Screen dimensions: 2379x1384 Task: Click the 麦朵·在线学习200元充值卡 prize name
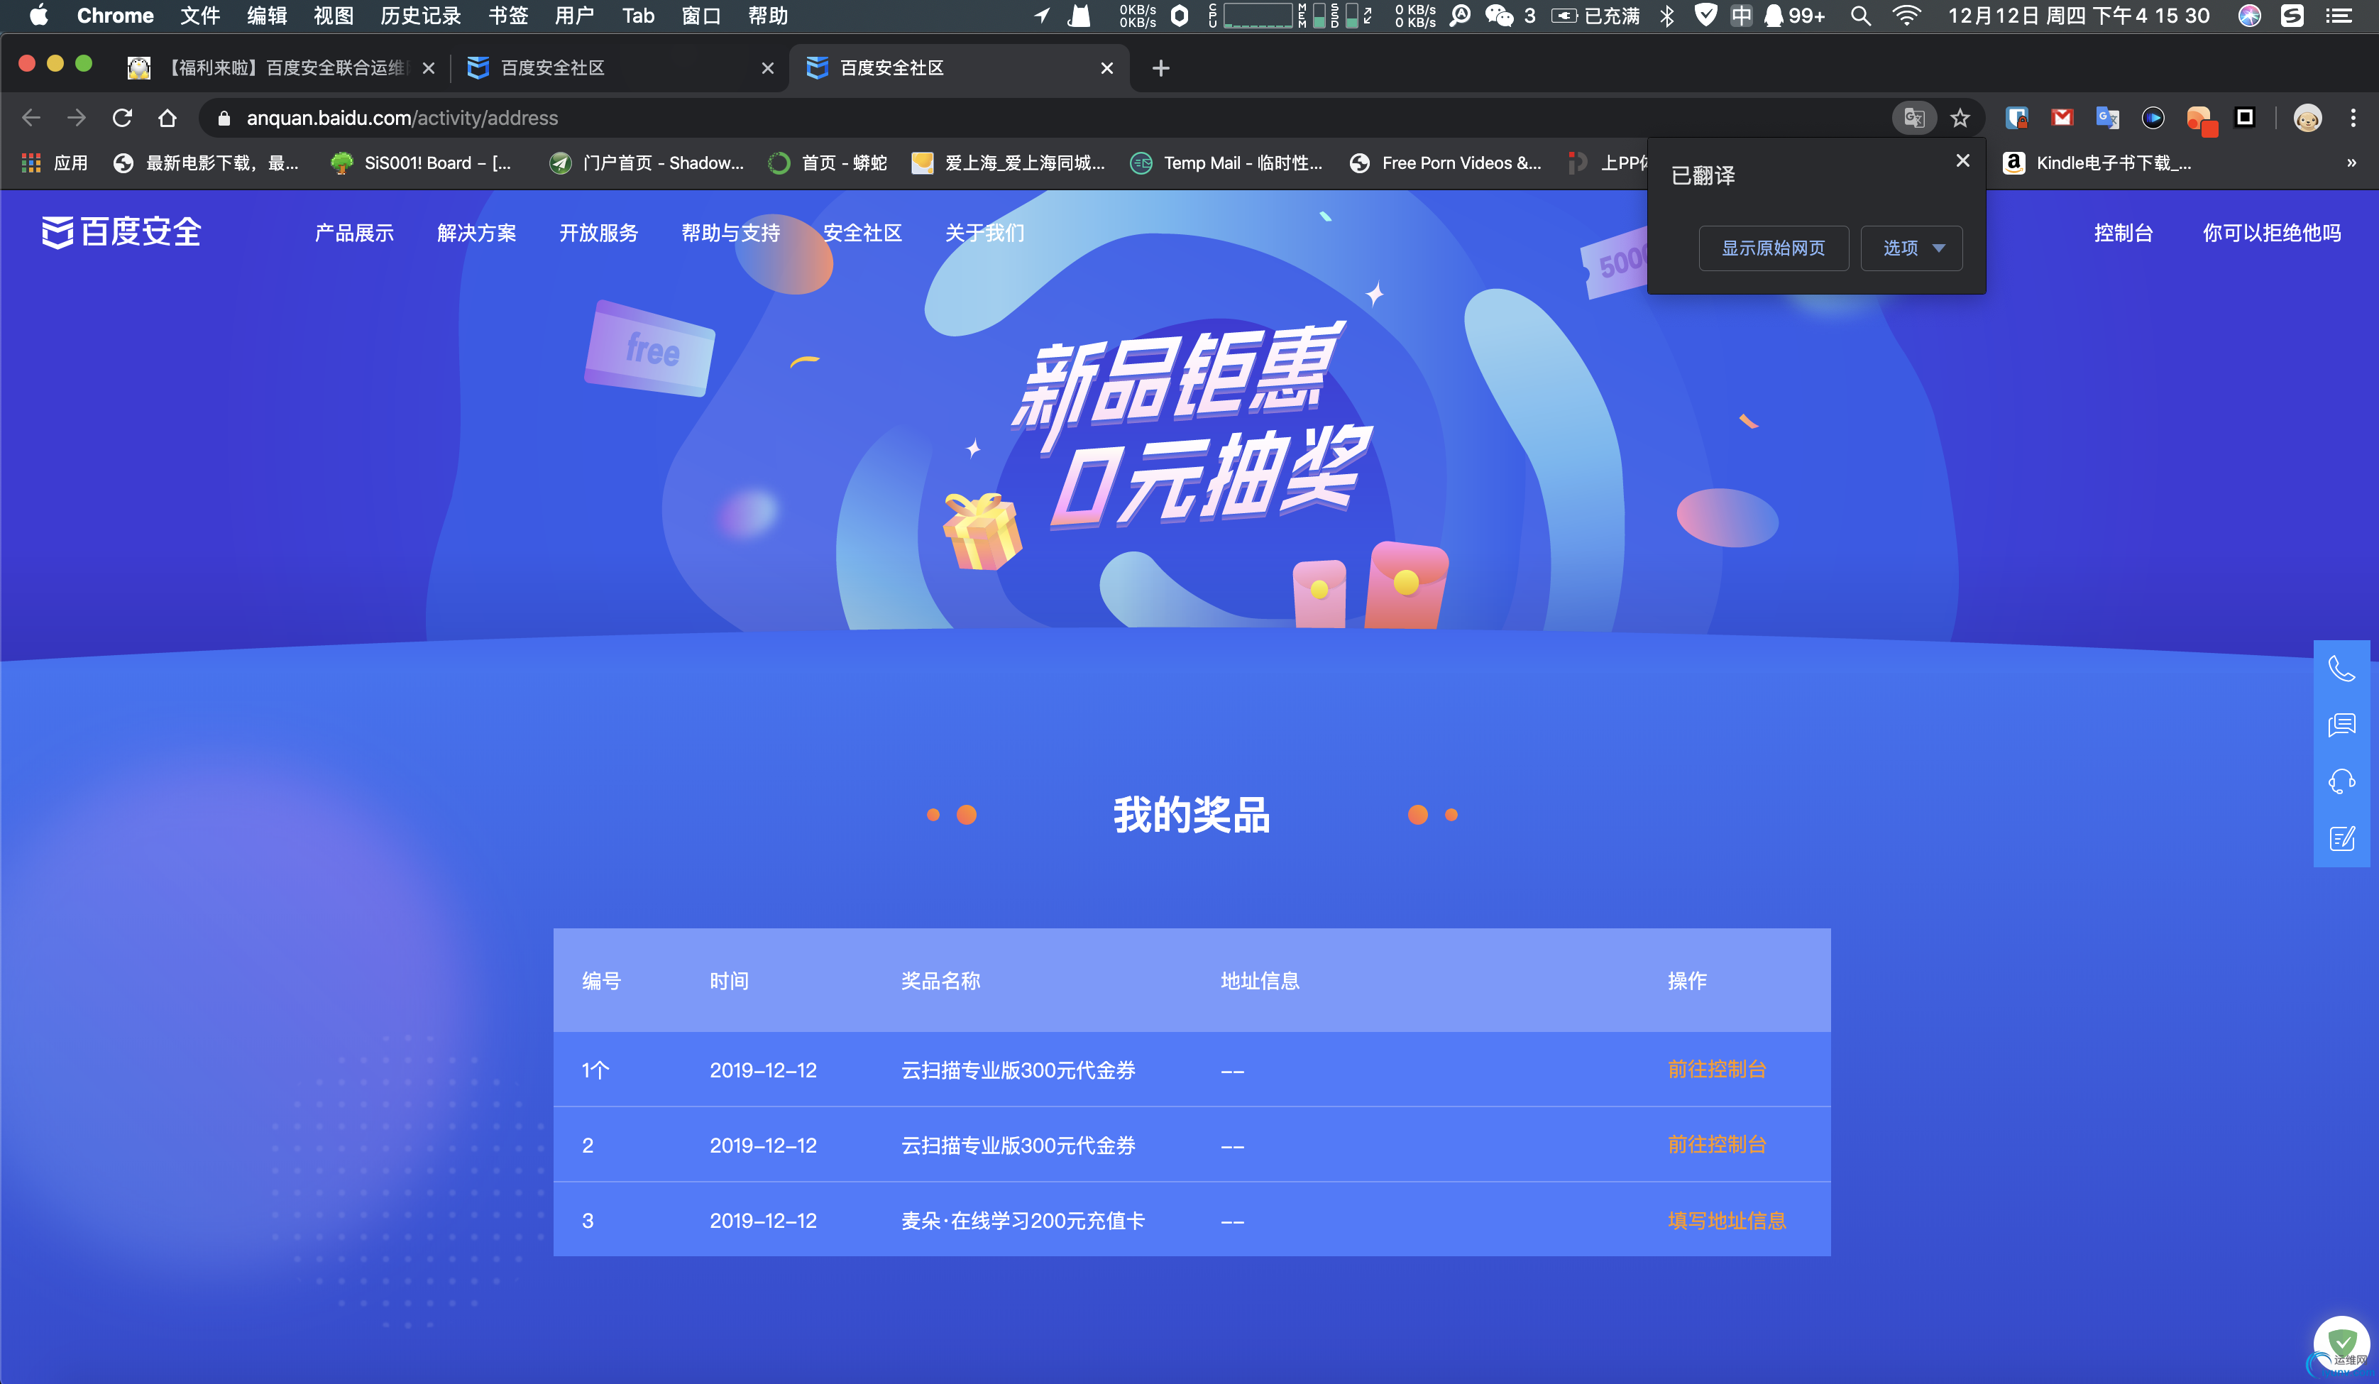(x=1023, y=1221)
